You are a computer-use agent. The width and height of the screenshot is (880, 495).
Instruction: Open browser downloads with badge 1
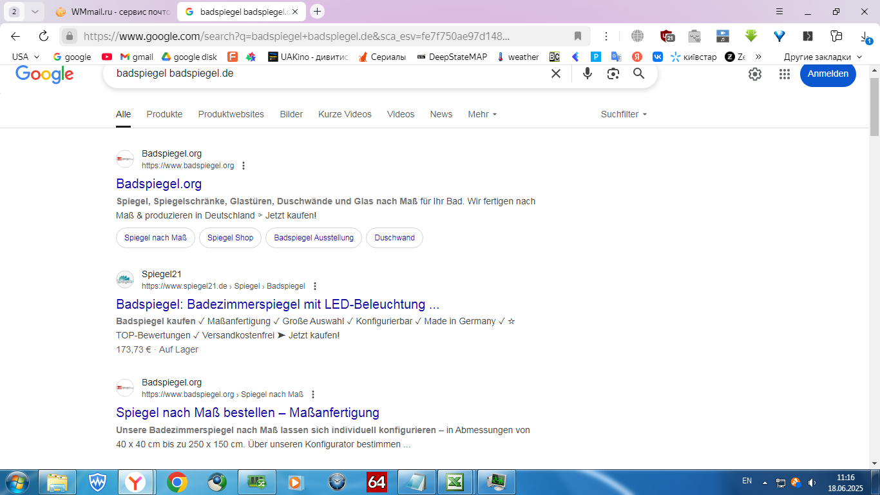click(x=865, y=37)
